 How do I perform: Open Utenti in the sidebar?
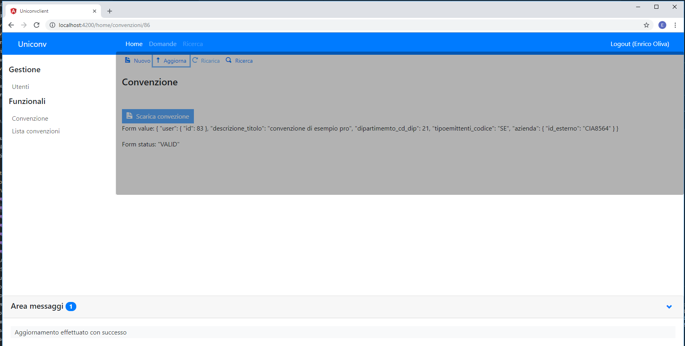[21, 87]
